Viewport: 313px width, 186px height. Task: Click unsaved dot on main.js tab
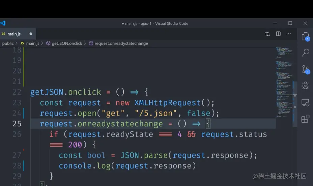point(31,34)
